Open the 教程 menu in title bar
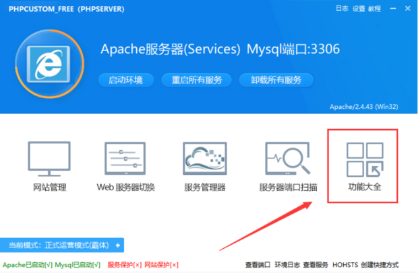The image size is (418, 273). click(375, 9)
